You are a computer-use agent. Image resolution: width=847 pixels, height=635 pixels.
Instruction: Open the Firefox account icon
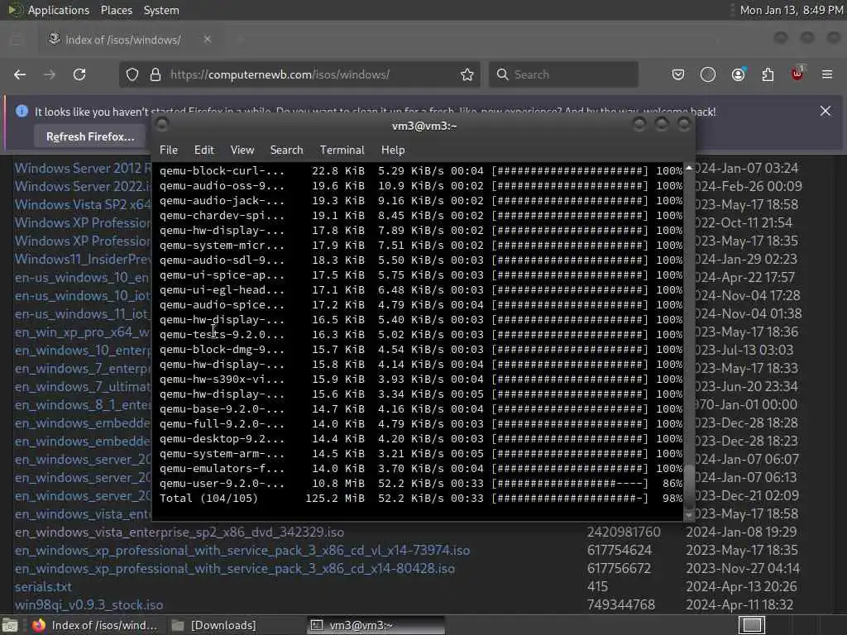(x=738, y=74)
